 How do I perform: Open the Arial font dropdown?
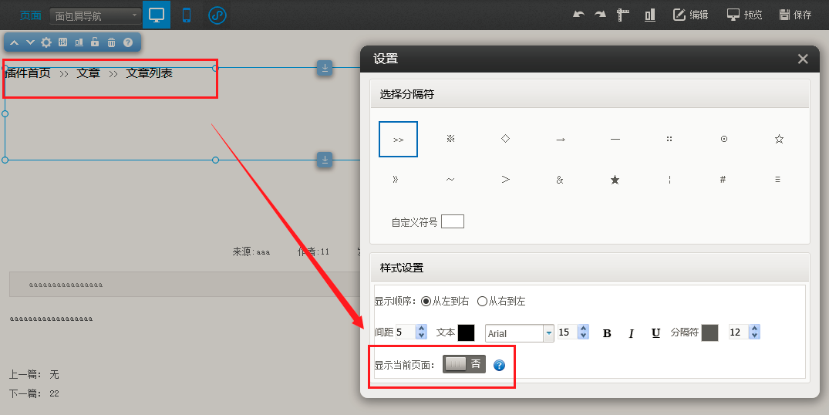(549, 333)
